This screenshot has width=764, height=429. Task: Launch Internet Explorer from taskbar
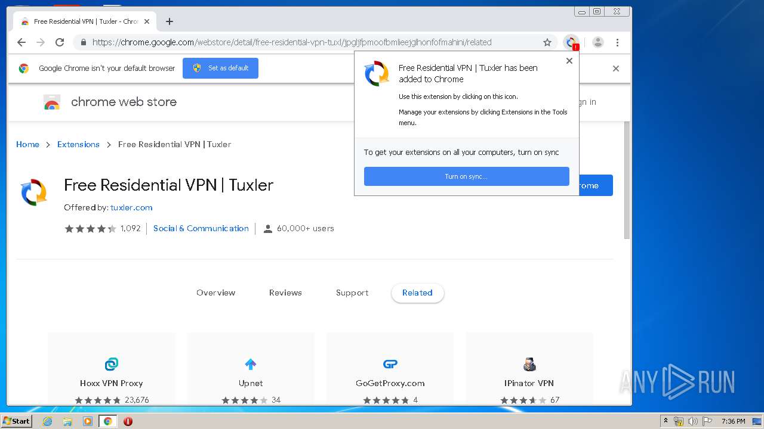48,421
